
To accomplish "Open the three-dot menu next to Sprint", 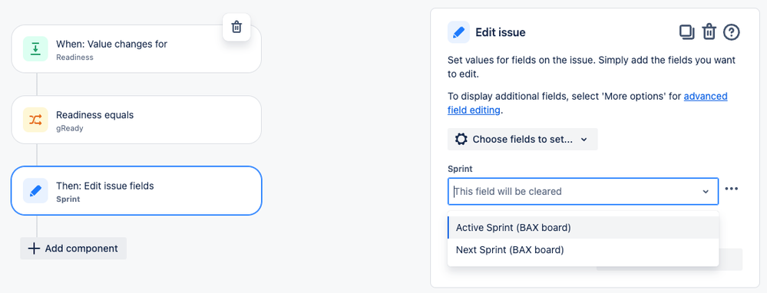I will pyautogui.click(x=731, y=189).
